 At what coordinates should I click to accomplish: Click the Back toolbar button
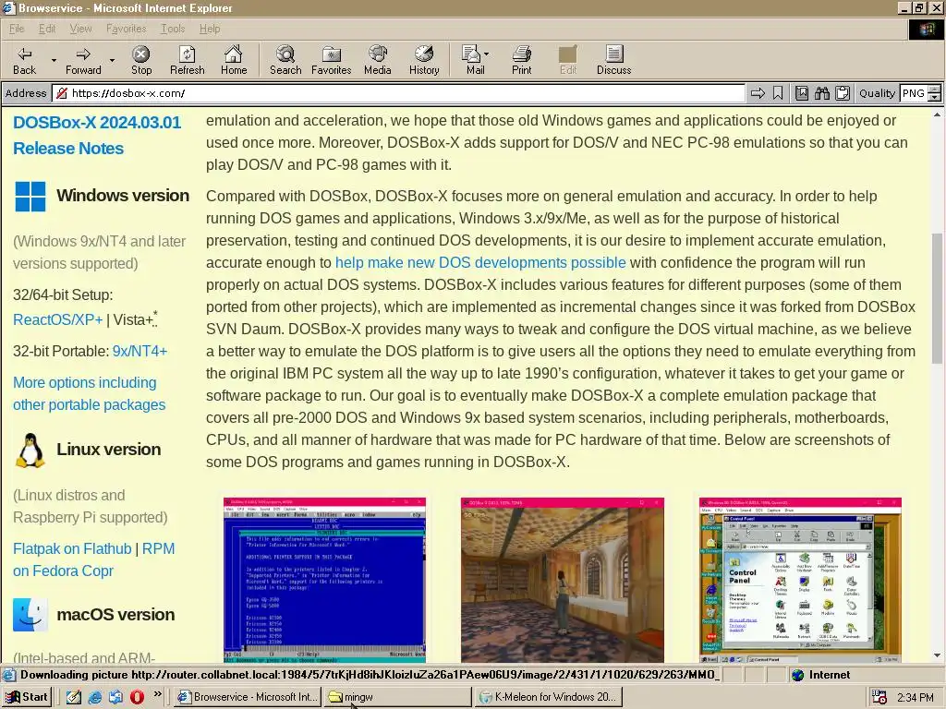click(x=24, y=60)
